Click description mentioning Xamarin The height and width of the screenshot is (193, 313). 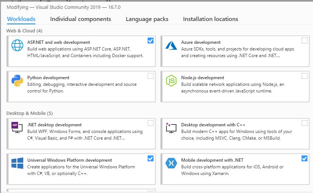[233, 170]
